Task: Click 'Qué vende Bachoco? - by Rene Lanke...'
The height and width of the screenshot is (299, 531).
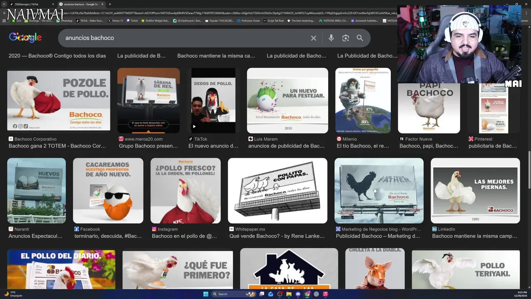Action: click(x=277, y=236)
